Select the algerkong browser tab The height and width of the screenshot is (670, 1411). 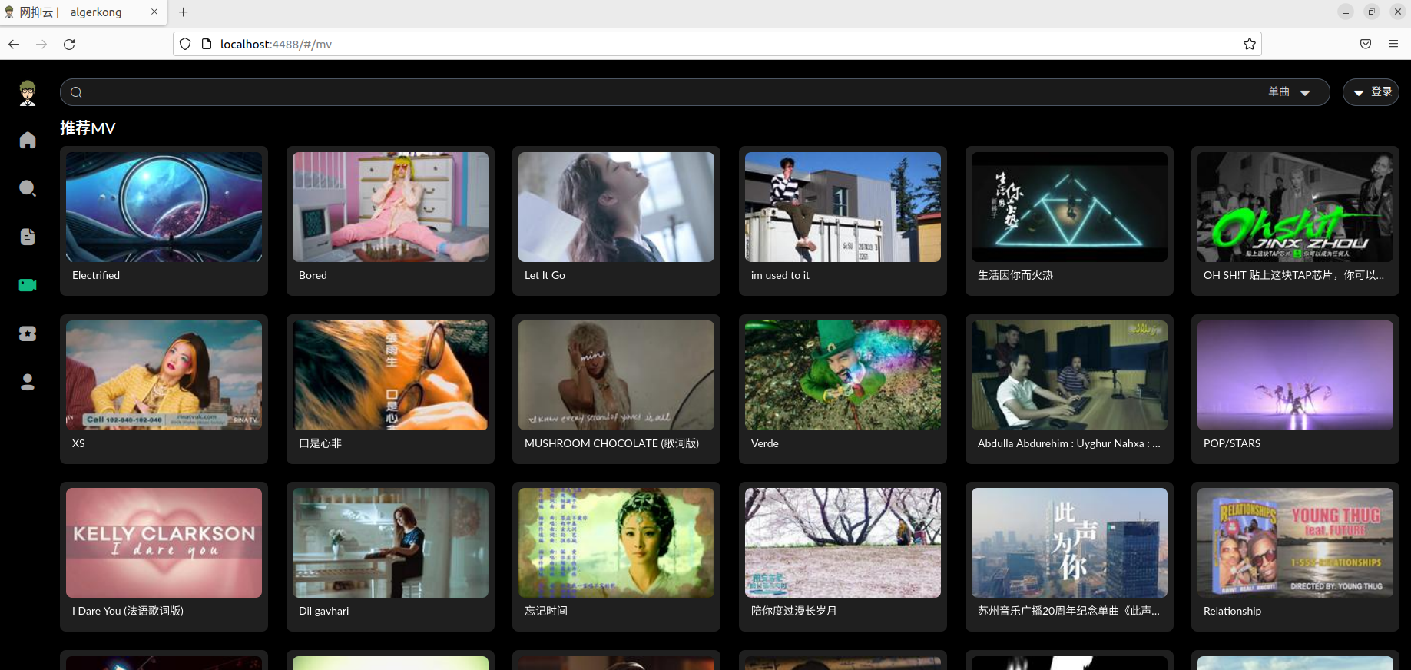(82, 12)
